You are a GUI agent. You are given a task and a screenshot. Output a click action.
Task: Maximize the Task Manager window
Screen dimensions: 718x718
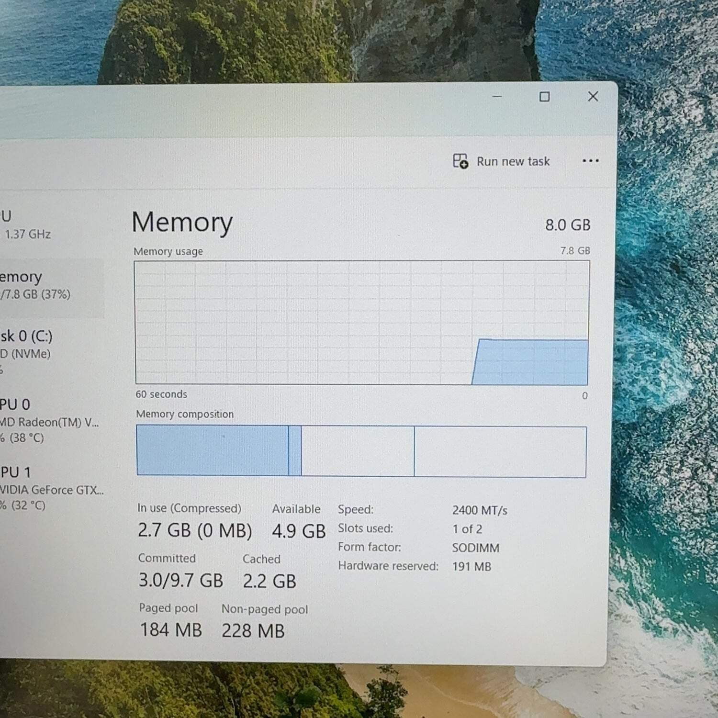click(x=544, y=97)
